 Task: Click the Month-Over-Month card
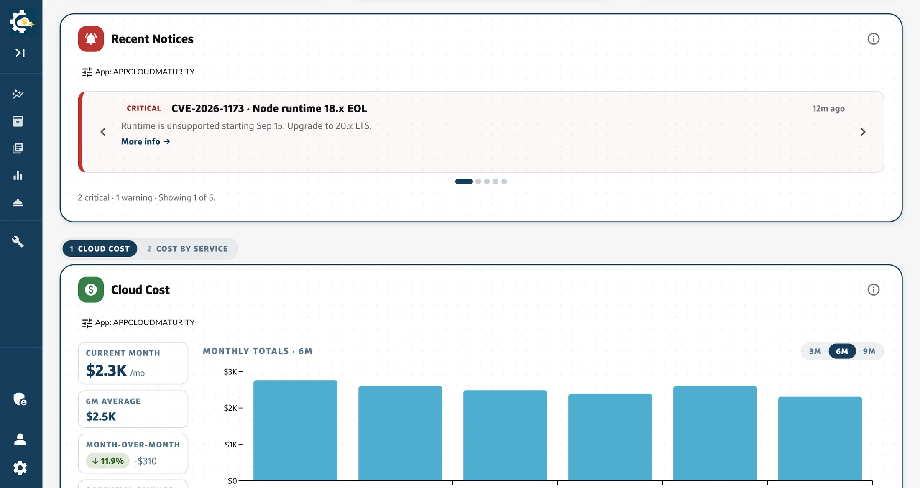pyautogui.click(x=133, y=454)
